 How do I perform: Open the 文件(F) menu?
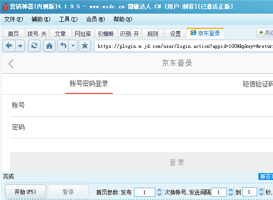[13, 20]
